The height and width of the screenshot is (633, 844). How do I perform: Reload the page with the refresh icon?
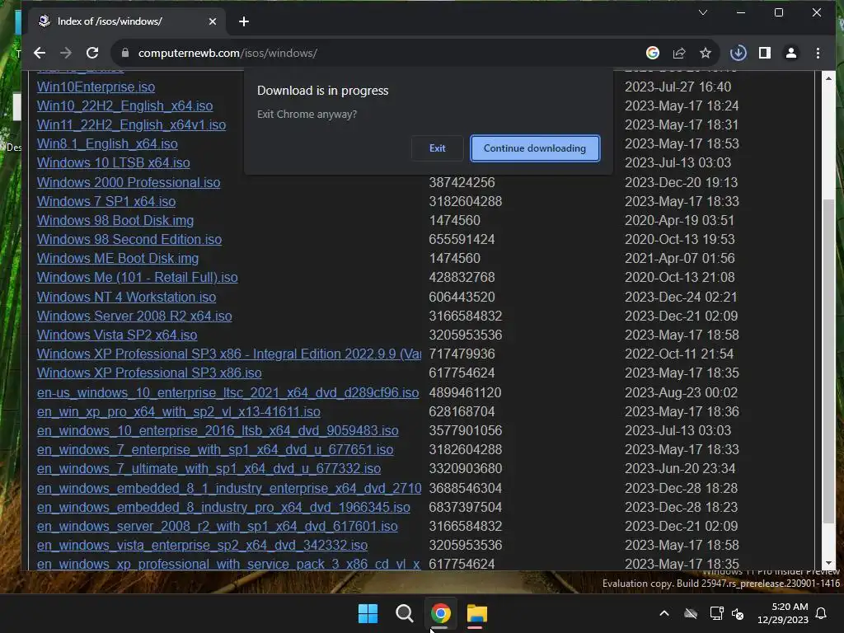click(x=92, y=53)
